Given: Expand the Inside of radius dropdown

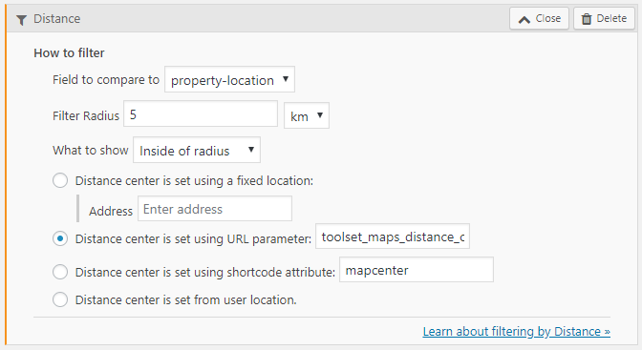Looking at the screenshot, I should coord(197,150).
